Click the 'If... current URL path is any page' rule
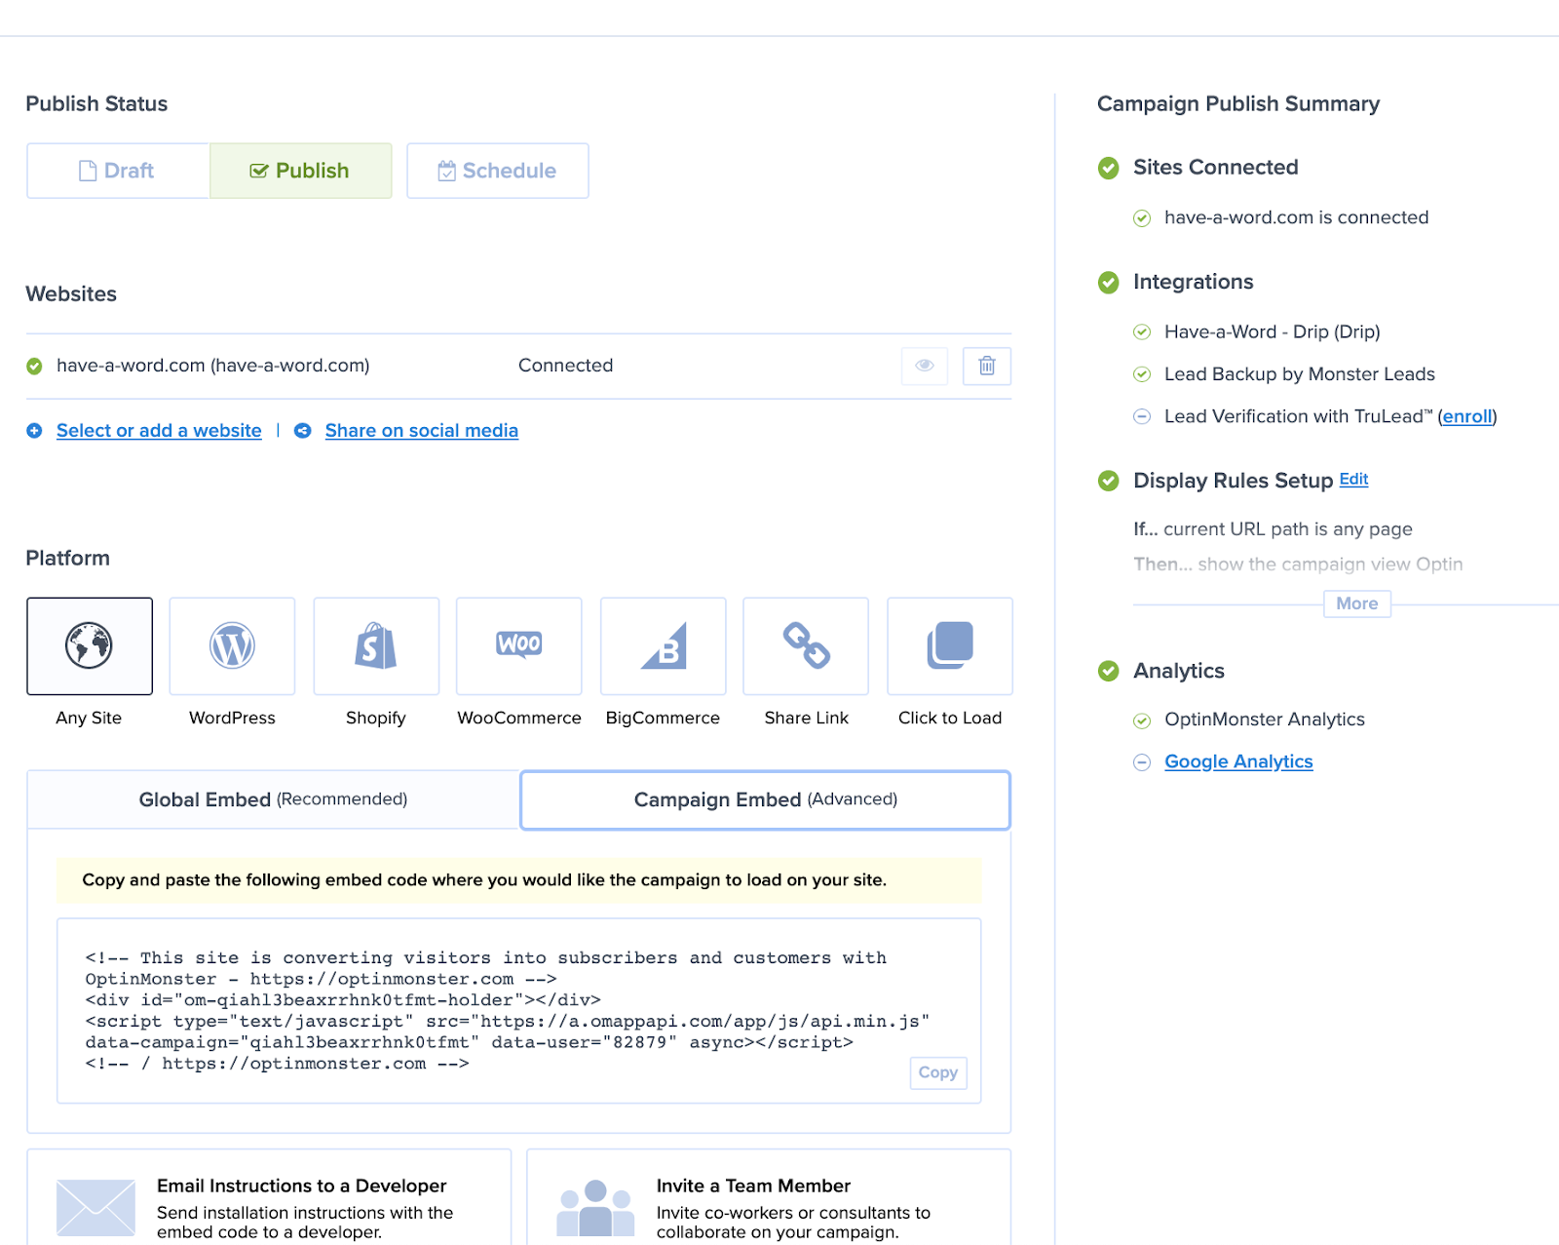This screenshot has height=1245, width=1559. [x=1273, y=529]
